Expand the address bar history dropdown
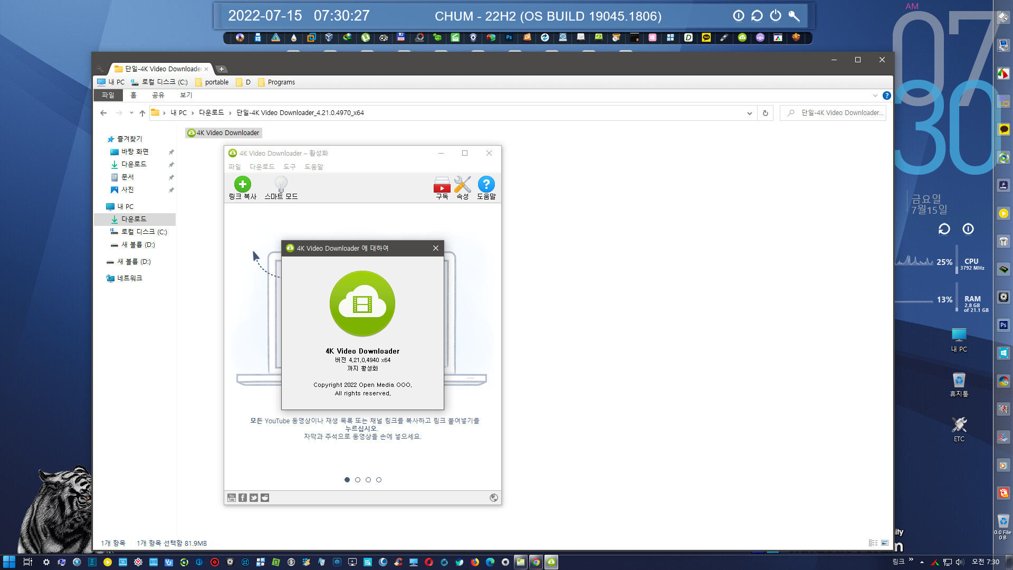The image size is (1013, 570). 749,113
